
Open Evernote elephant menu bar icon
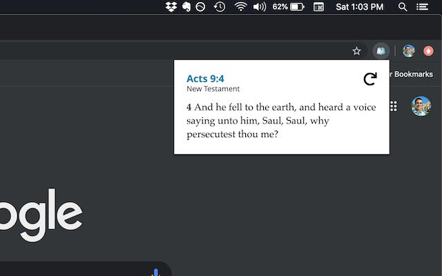(186, 7)
